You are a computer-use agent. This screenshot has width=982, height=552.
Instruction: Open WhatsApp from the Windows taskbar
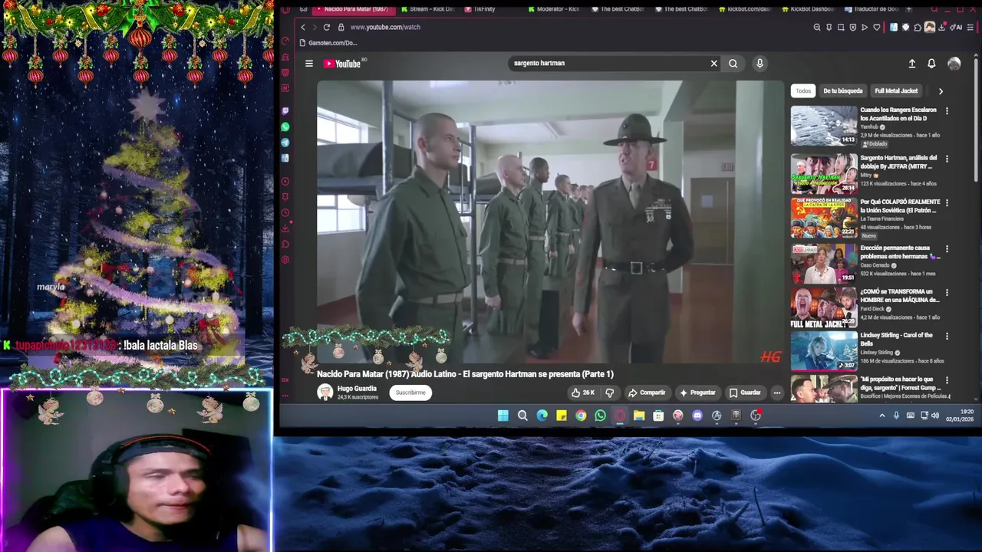coord(600,416)
